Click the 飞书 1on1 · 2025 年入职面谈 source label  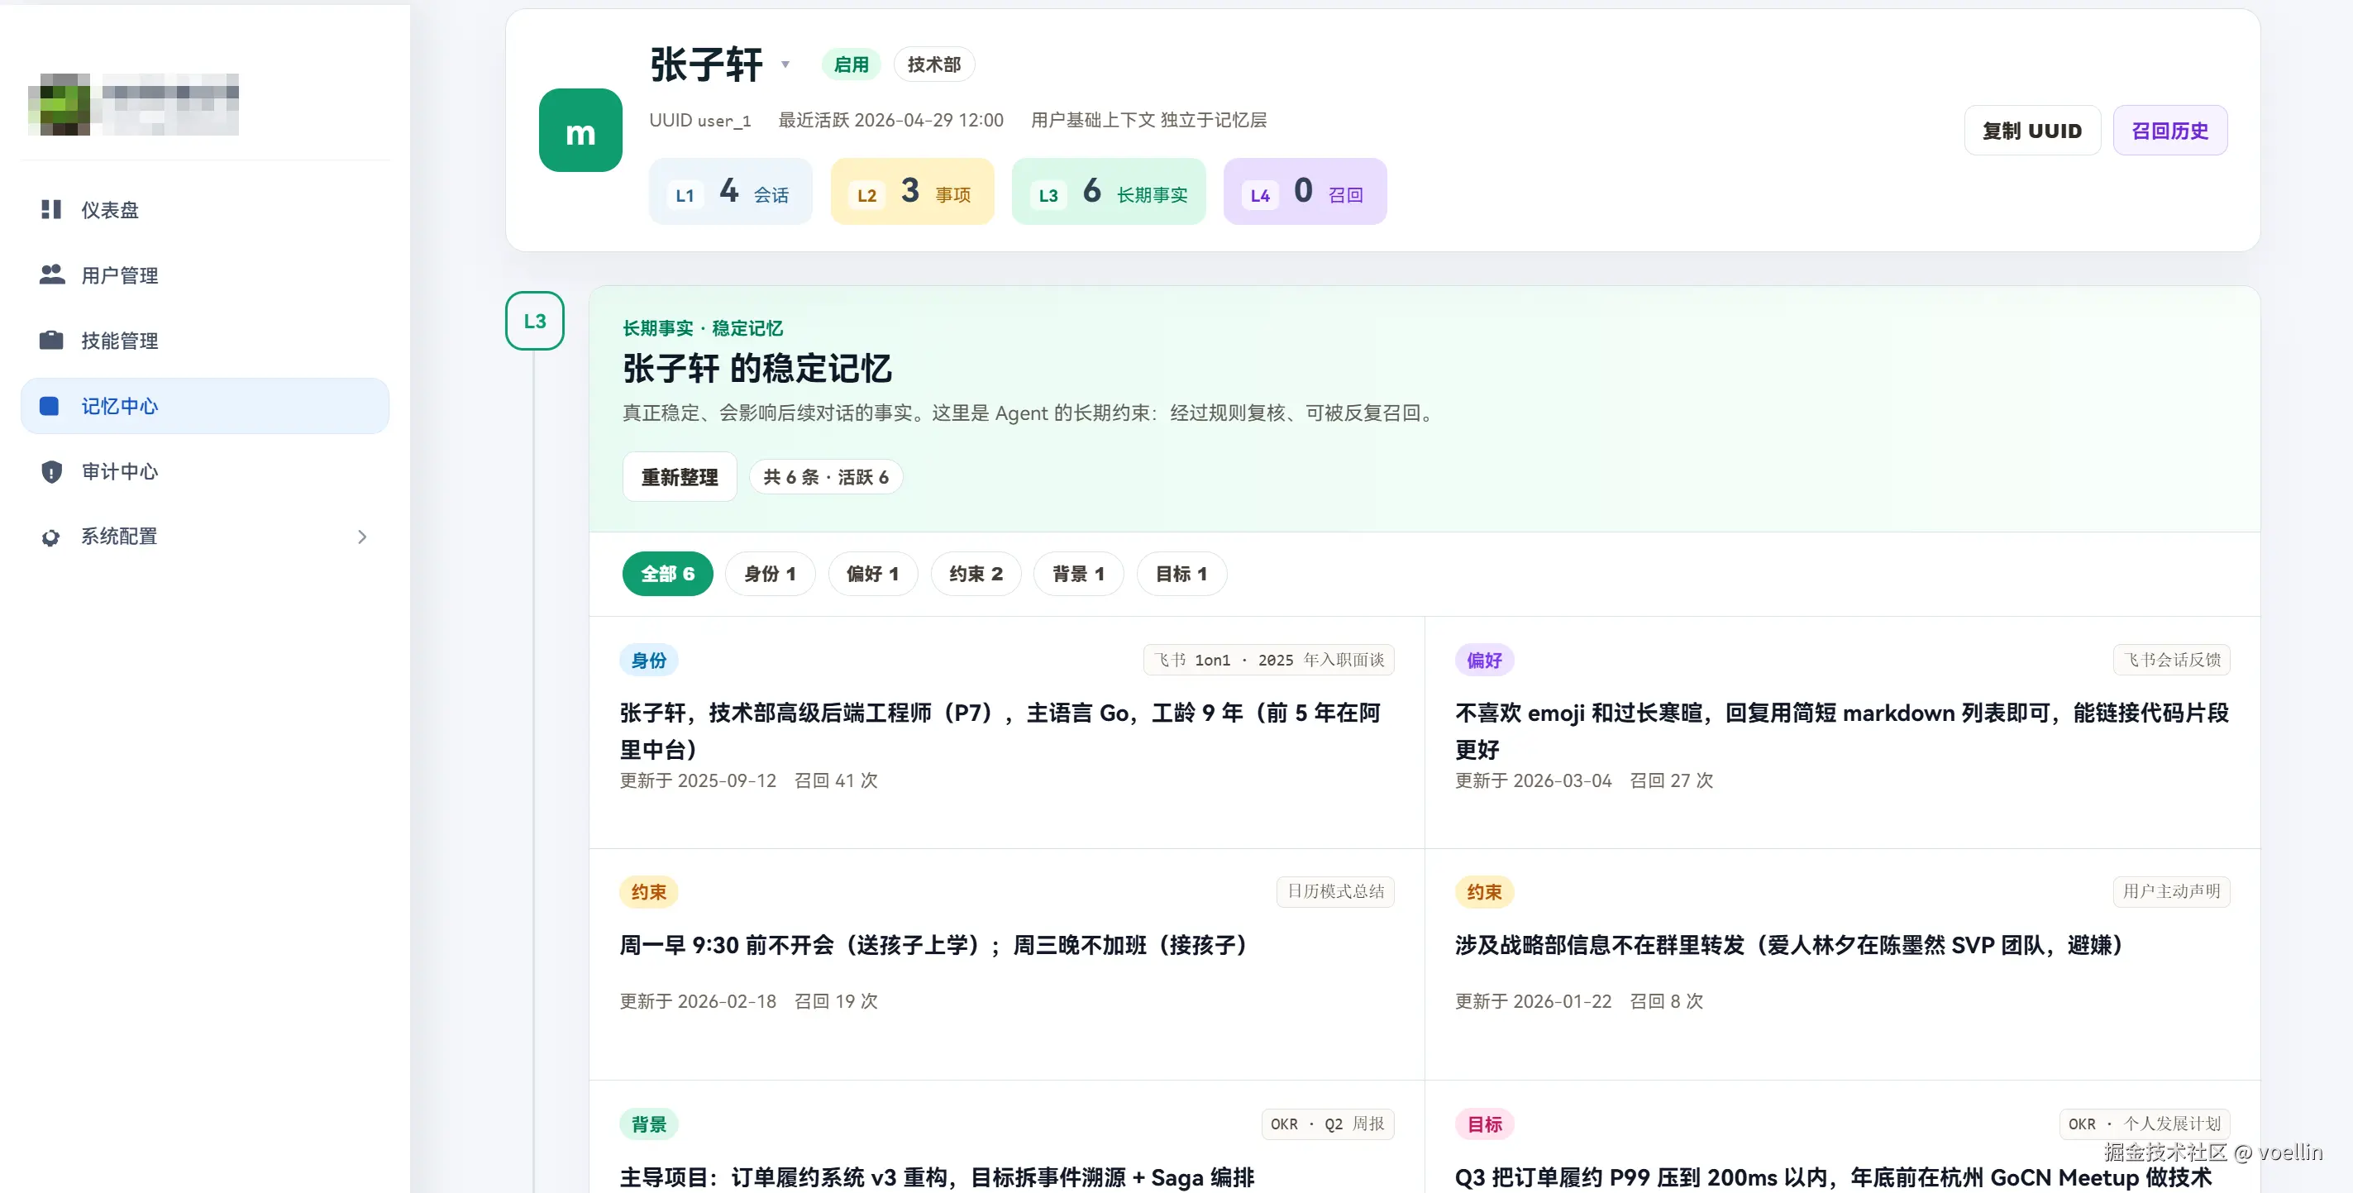1269,660
